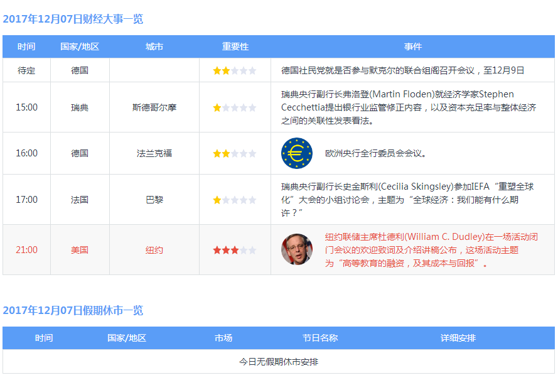Click the 欧洲央行全行委员会会议 event text
The image size is (558, 390).
click(375, 153)
